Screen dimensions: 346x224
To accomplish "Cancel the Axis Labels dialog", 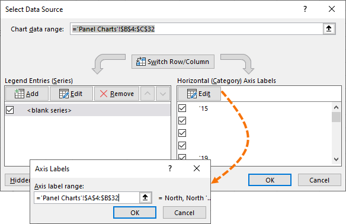I will 184,213.
